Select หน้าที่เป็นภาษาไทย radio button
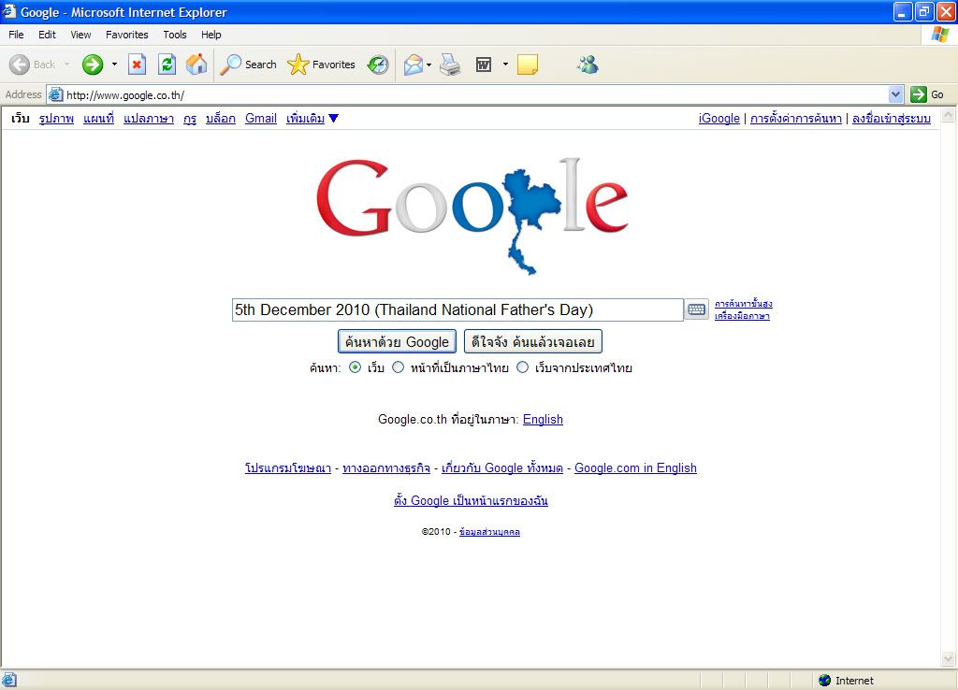The width and height of the screenshot is (958, 690). tap(398, 367)
